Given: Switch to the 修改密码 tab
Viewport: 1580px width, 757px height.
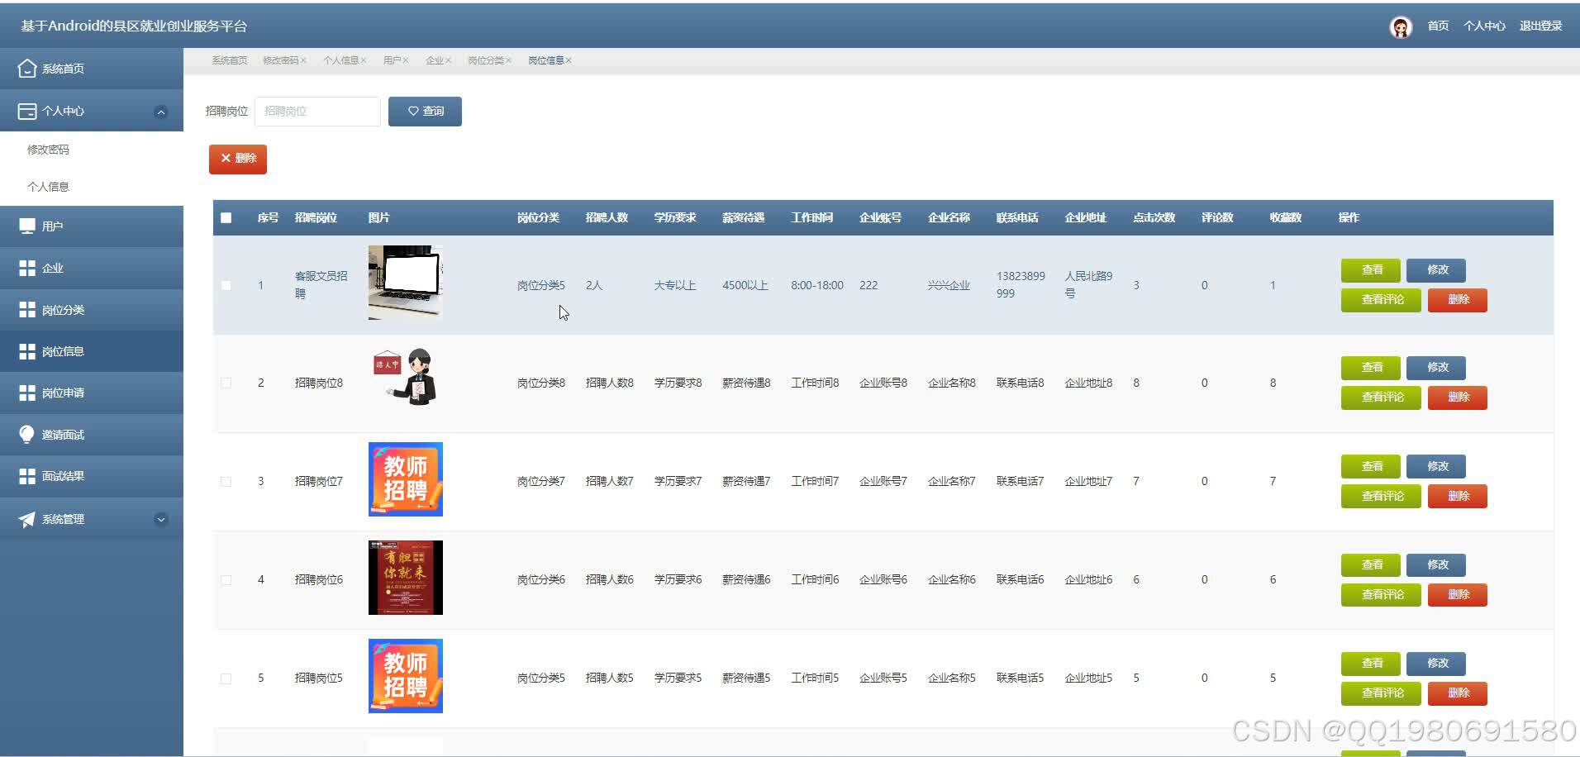Looking at the screenshot, I should [x=281, y=60].
